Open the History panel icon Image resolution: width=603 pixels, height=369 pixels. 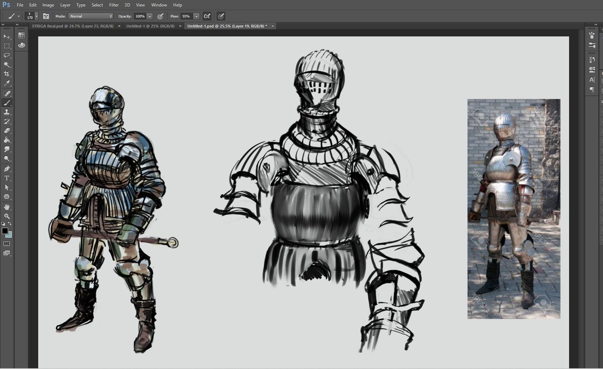(592, 60)
